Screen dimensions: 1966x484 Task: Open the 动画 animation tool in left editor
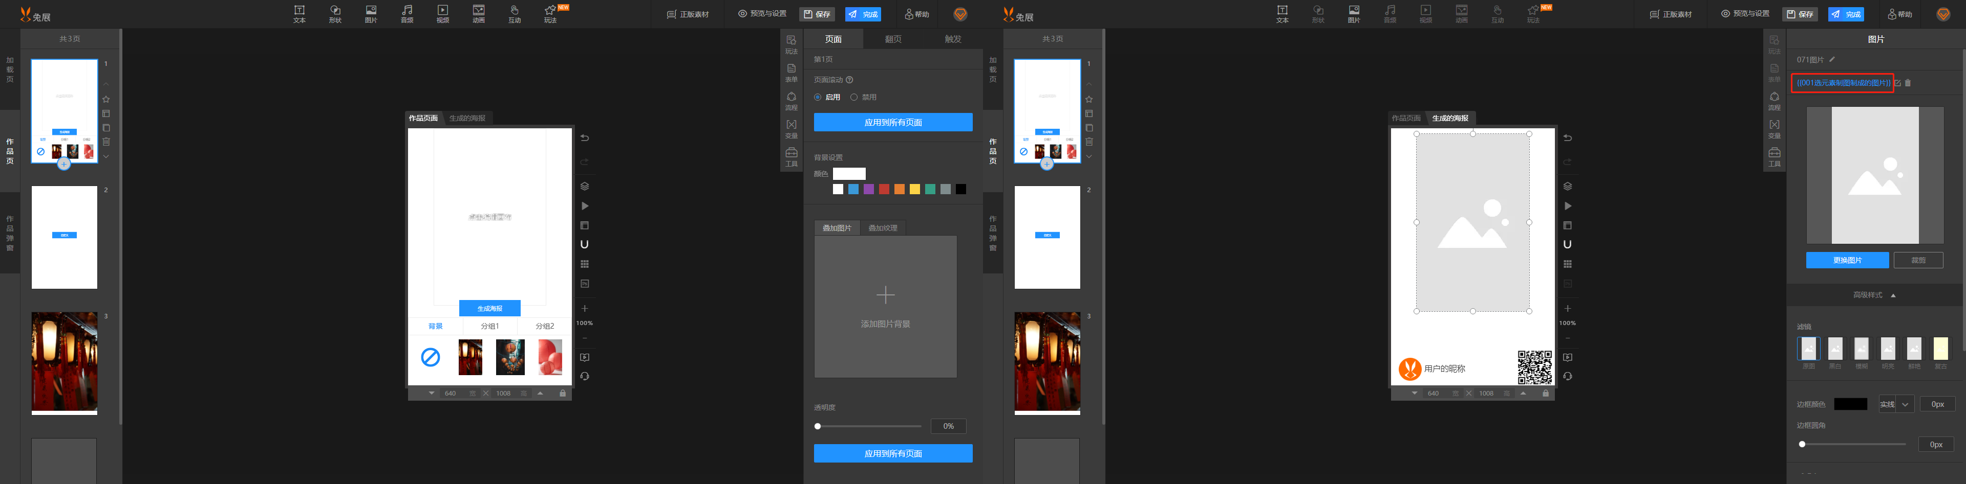click(x=479, y=14)
